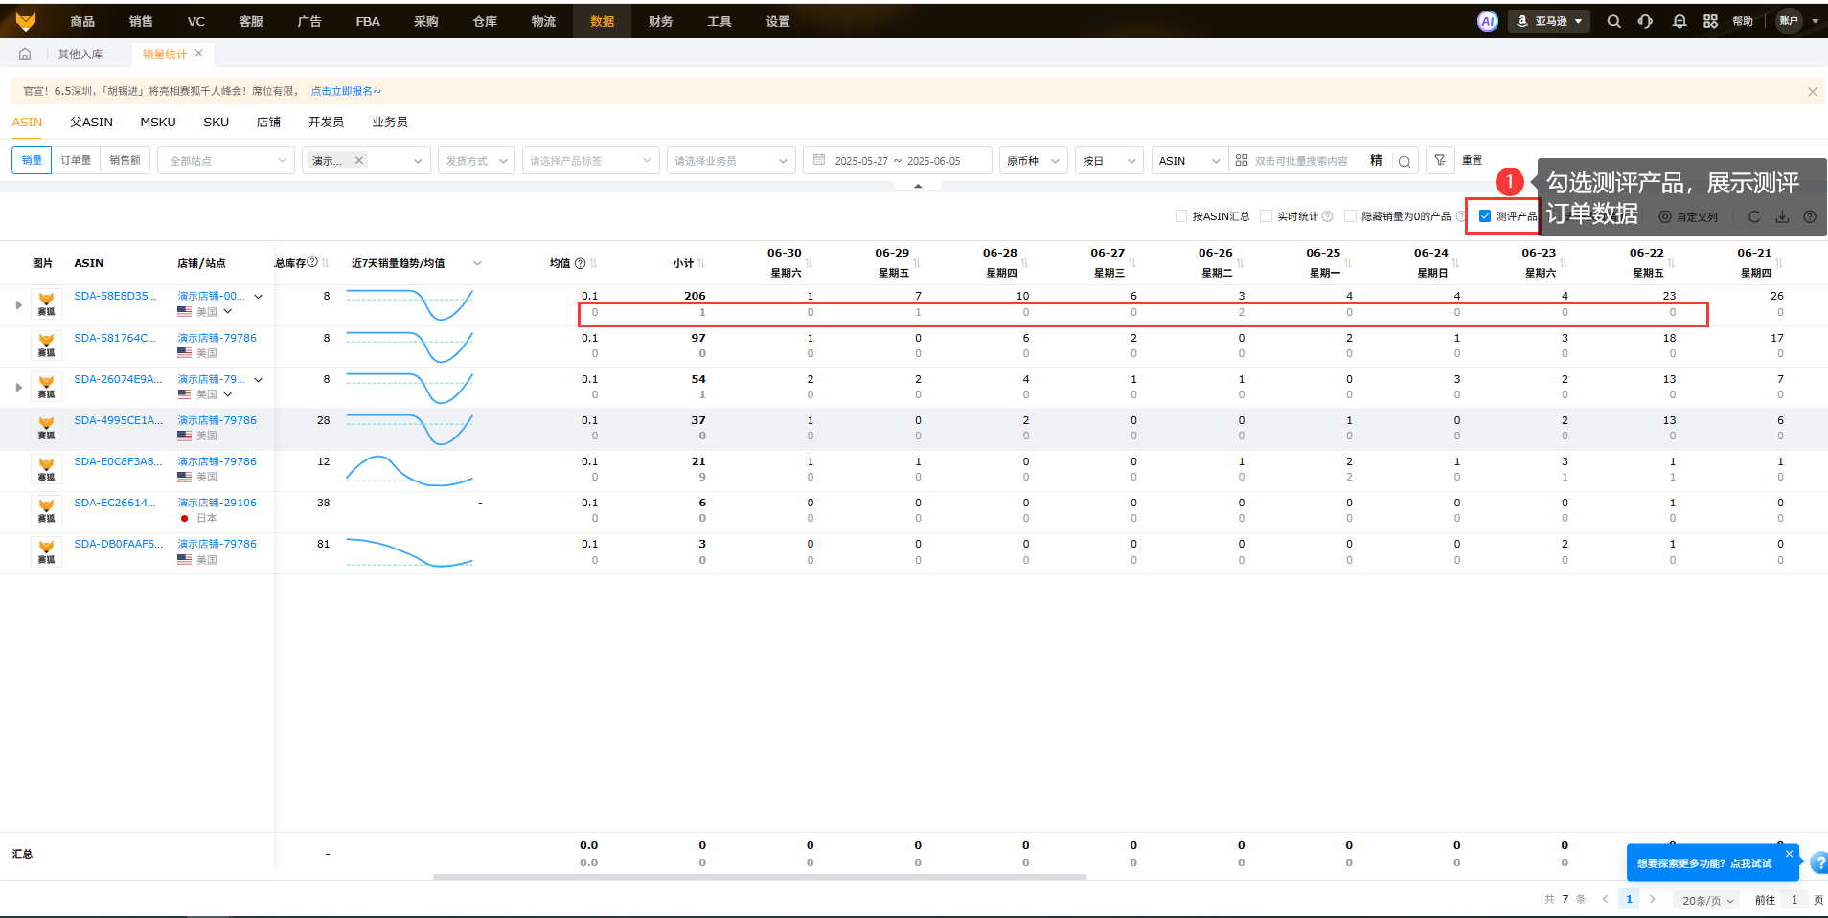Expand the first row SDA-58E8D35 tree arrow

coord(18,305)
